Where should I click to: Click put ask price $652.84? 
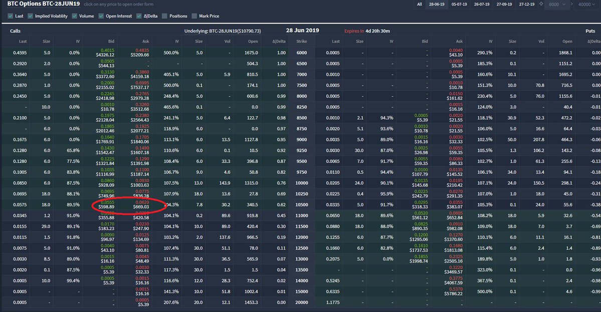454,217
